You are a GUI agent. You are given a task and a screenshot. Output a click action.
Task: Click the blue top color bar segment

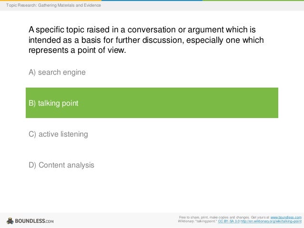[x=152, y=0]
